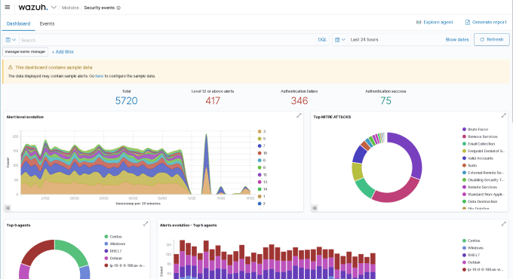The height and width of the screenshot is (279, 513).
Task: Open the saved queries dropdown
Action: (11, 40)
